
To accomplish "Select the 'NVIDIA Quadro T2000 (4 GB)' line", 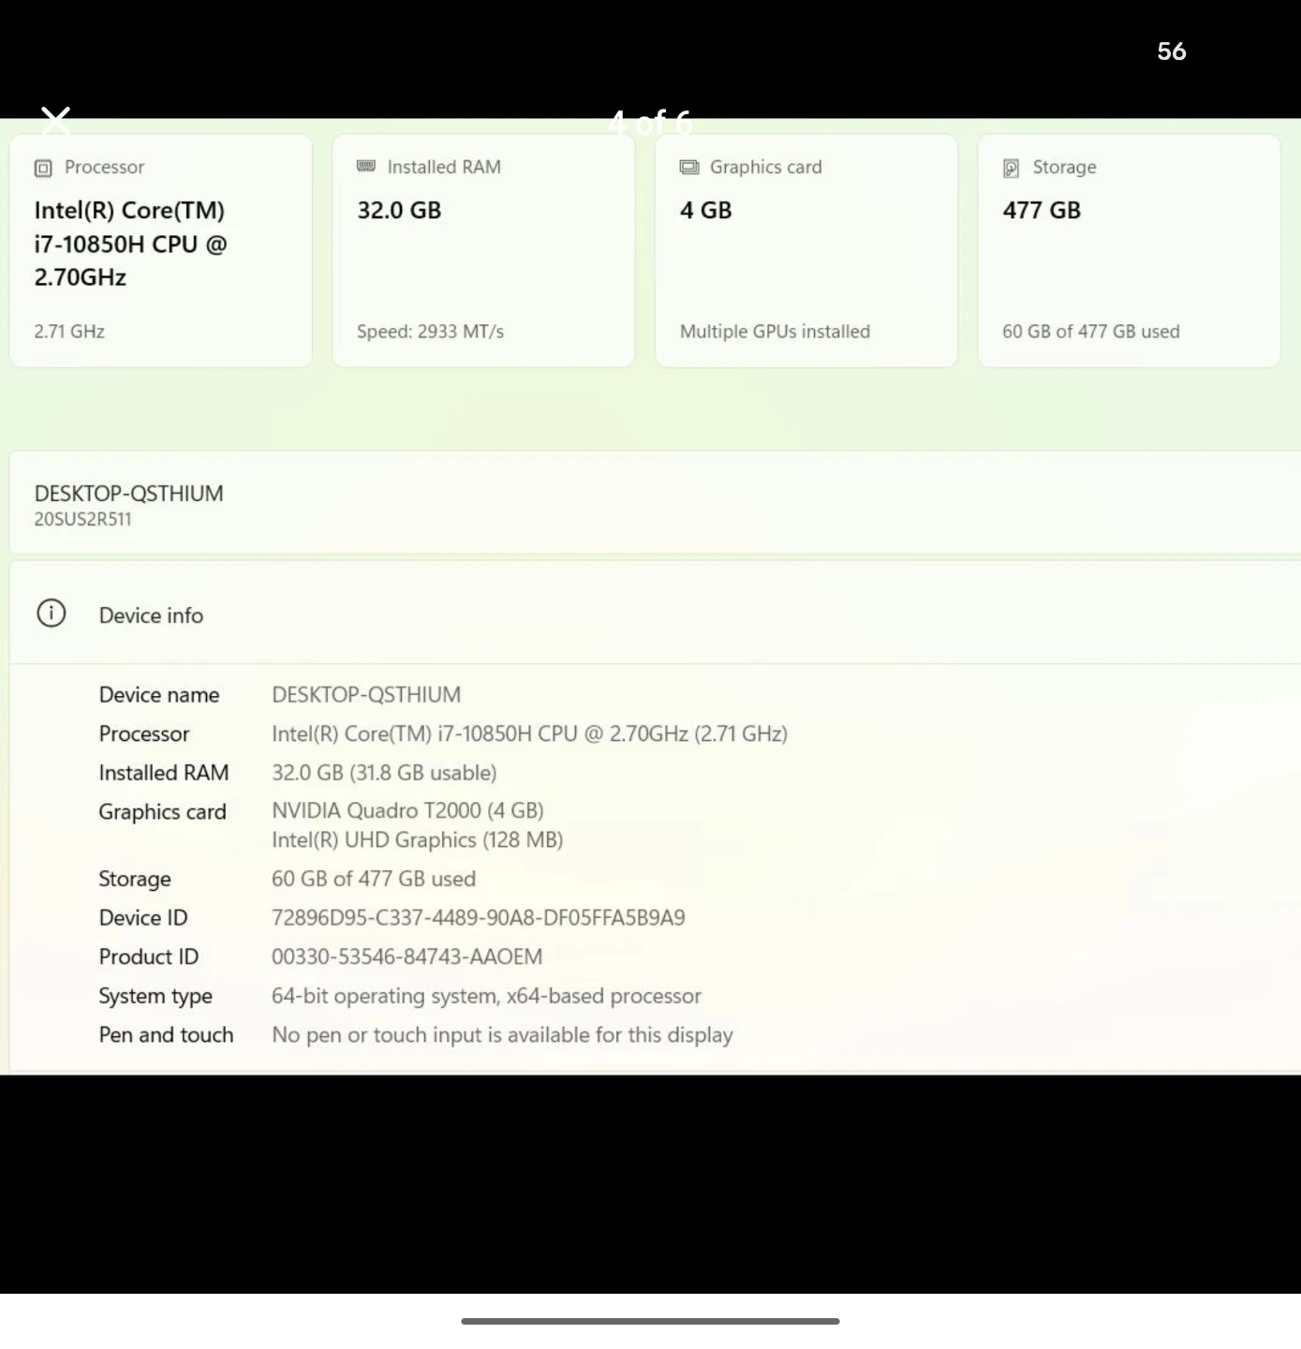I will click(x=407, y=811).
